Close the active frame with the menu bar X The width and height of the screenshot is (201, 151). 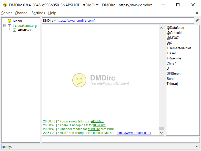pyautogui.click(x=197, y=13)
